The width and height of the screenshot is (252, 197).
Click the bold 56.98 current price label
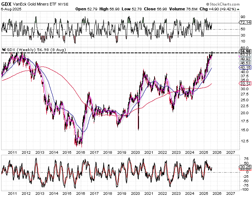tap(244, 51)
